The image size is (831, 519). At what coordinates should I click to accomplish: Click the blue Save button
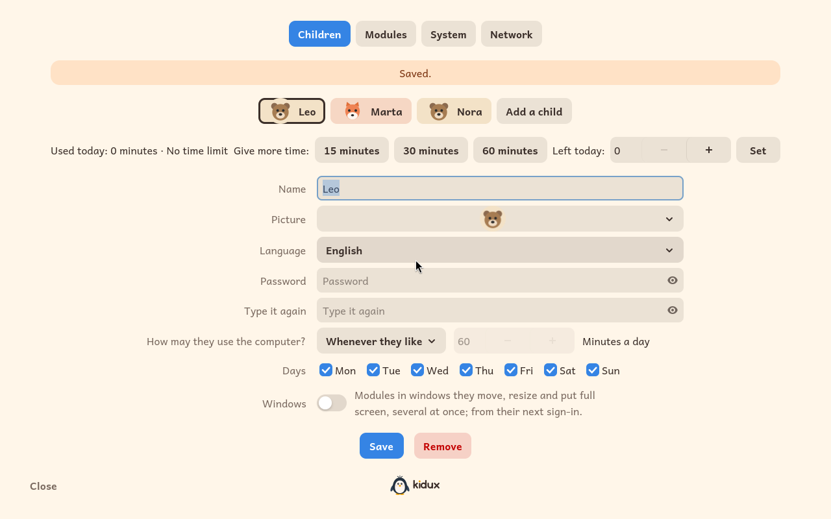pyautogui.click(x=382, y=446)
